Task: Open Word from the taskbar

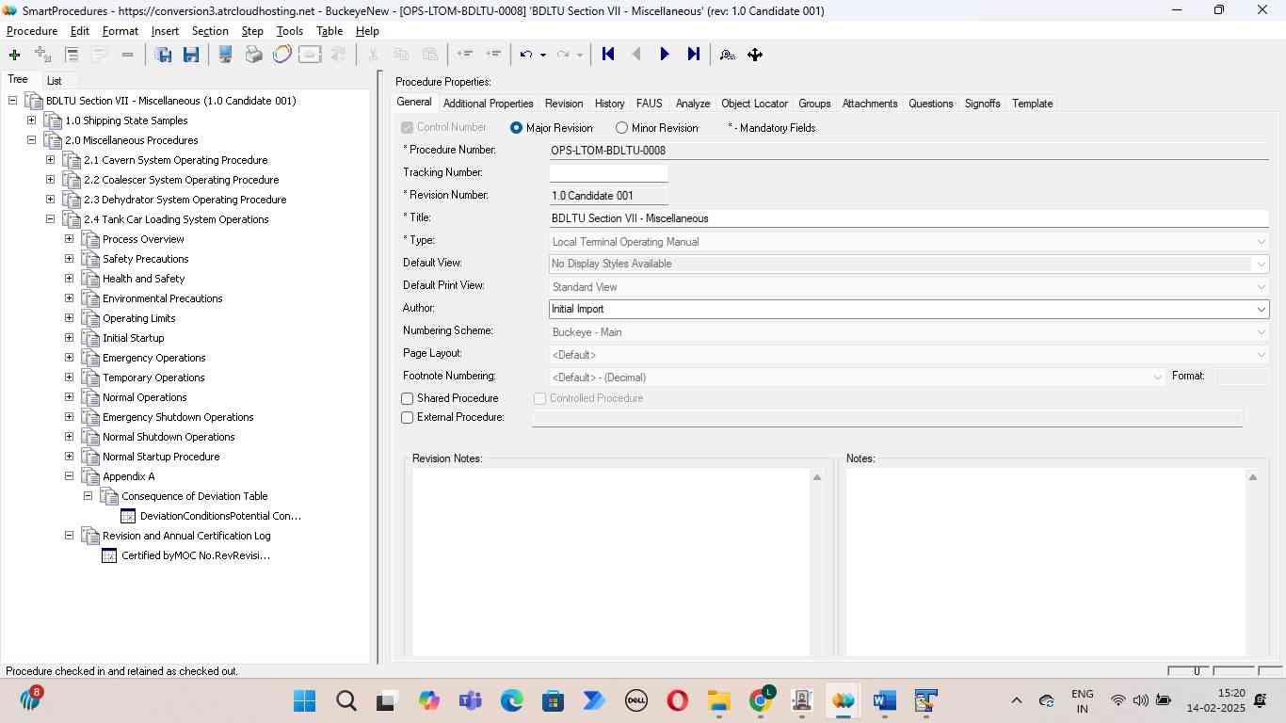Action: (884, 700)
